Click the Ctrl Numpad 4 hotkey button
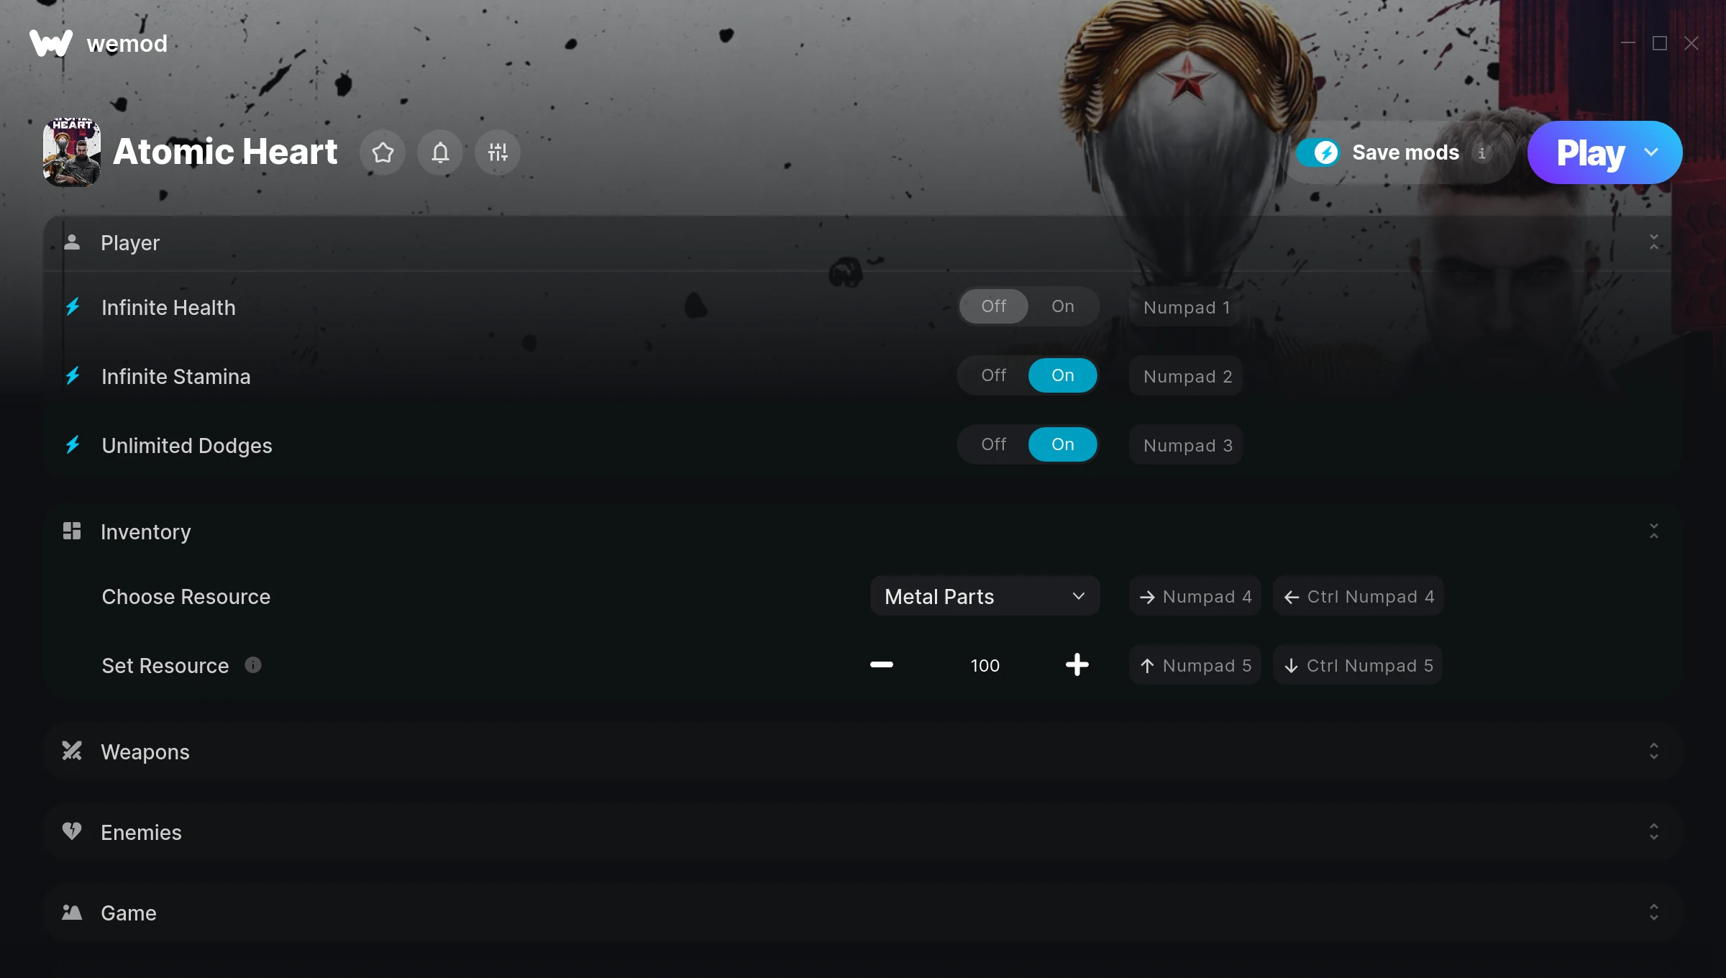Viewport: 1726px width, 978px height. click(1359, 596)
